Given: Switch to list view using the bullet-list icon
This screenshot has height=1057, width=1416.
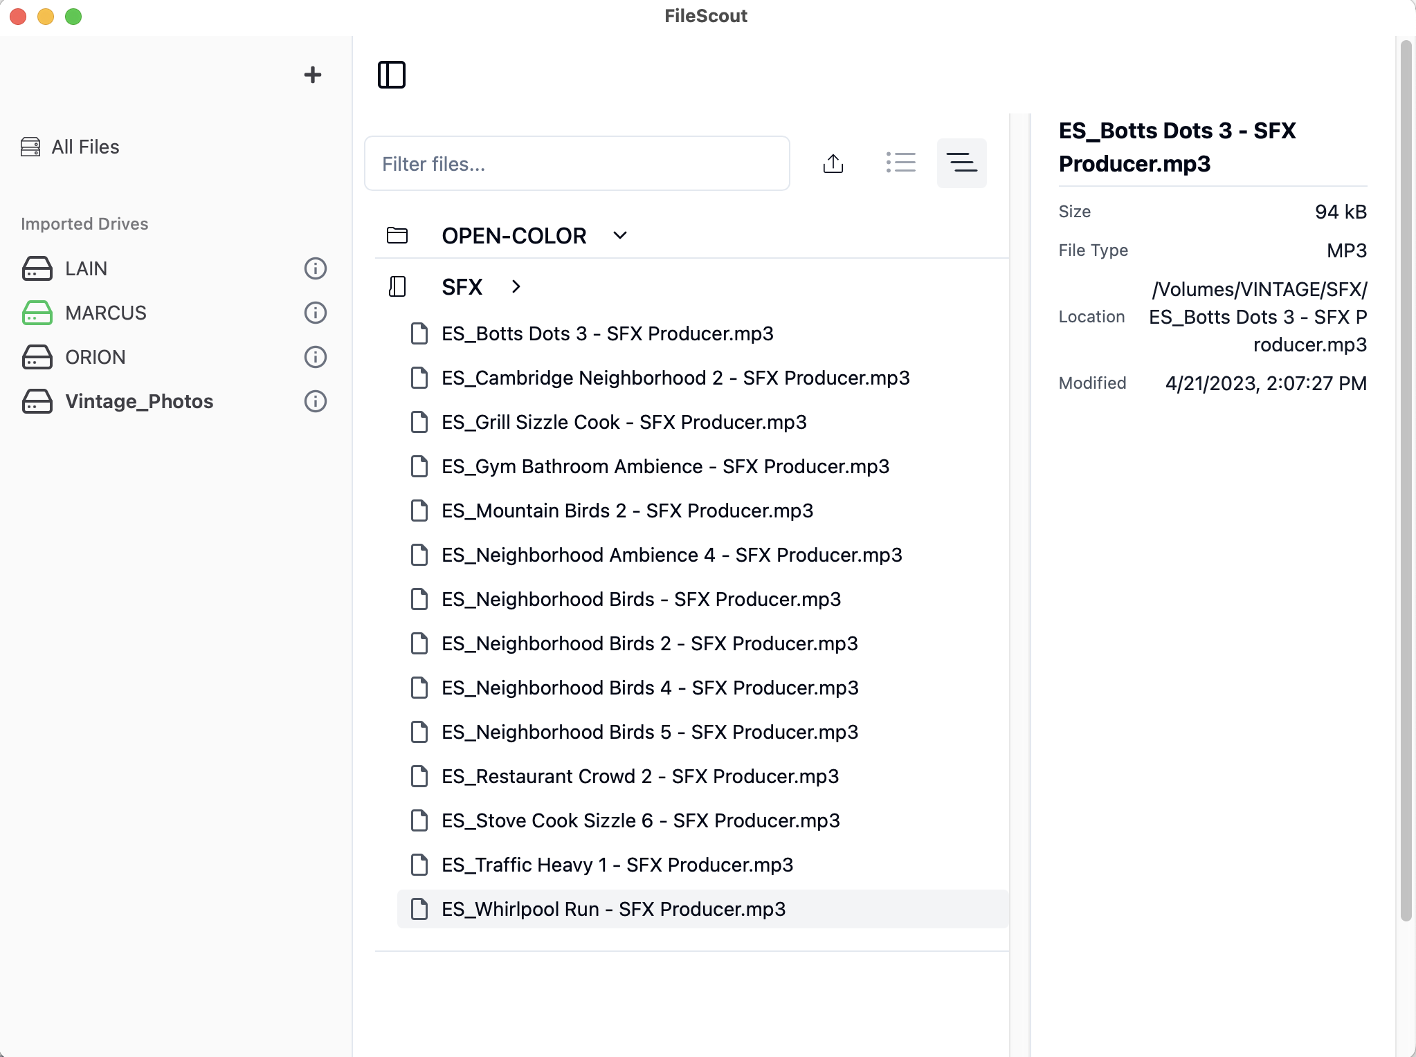Looking at the screenshot, I should [902, 163].
